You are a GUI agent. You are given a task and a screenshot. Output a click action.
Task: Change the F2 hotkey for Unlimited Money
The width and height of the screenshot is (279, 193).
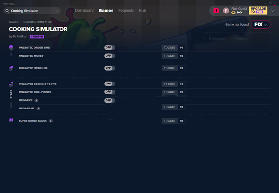coord(181,56)
